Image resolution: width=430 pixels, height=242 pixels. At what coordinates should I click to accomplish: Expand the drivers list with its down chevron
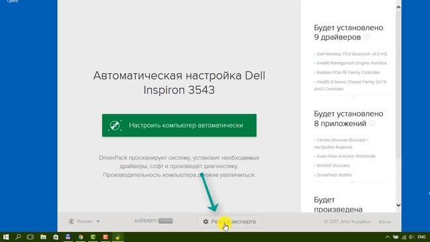(352, 96)
